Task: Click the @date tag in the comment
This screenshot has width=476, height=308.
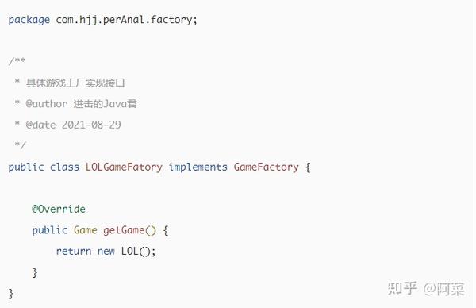Action: click(x=40, y=125)
